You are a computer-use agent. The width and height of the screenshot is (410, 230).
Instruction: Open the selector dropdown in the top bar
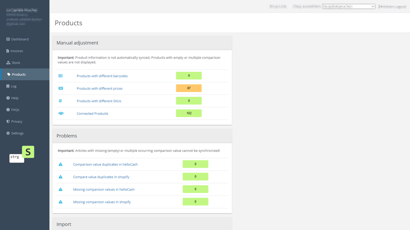[x=373, y=6]
